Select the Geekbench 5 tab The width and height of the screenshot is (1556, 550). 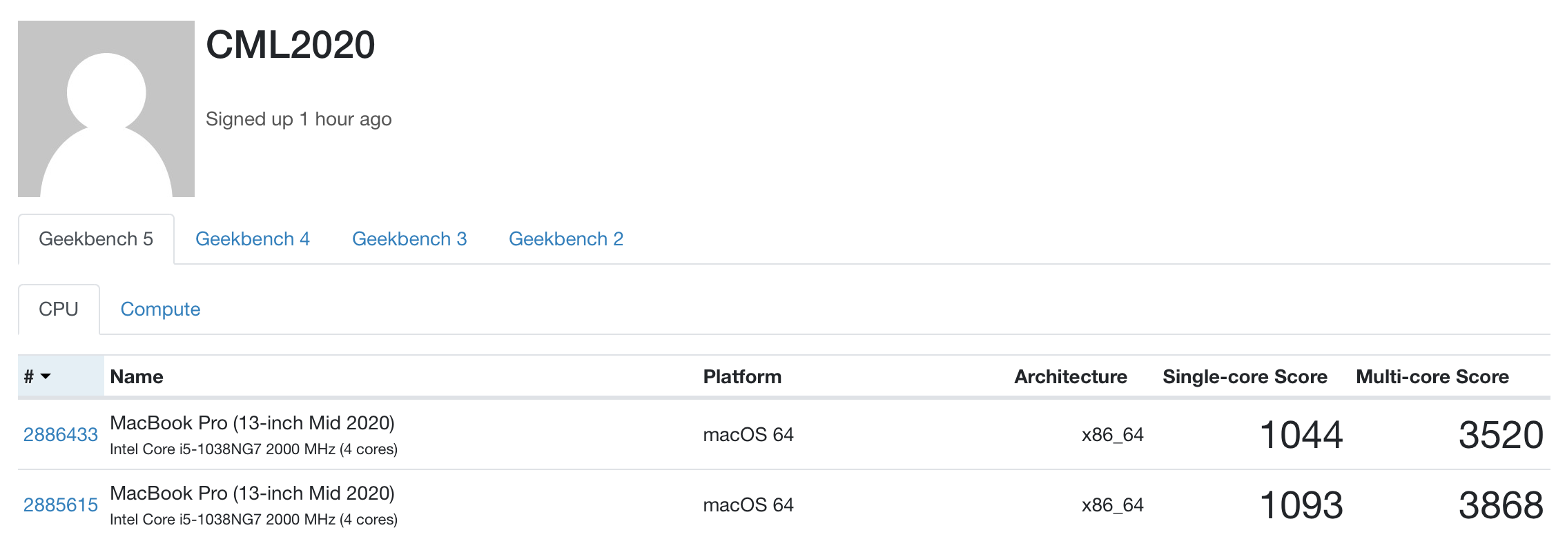pyautogui.click(x=96, y=239)
